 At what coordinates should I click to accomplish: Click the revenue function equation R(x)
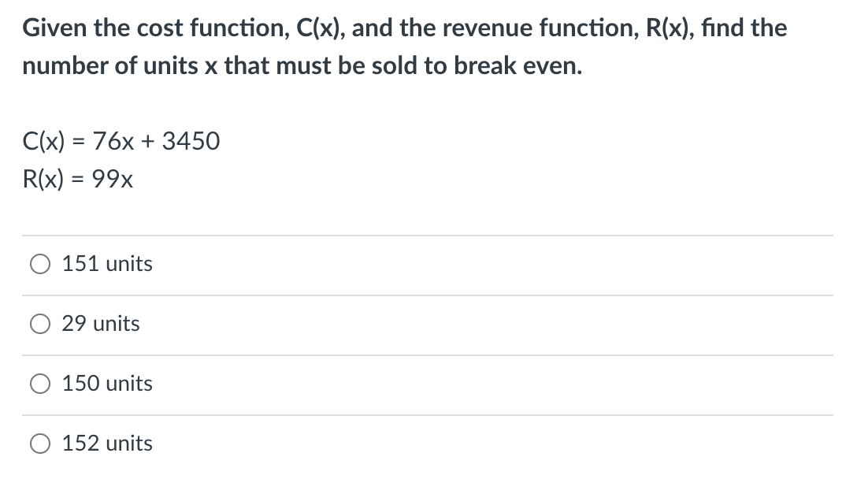click(79, 180)
